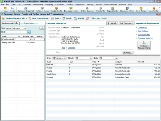Select the Estimate 1 transaction row
The height and width of the screenshot is (121, 161).
coord(103,65)
